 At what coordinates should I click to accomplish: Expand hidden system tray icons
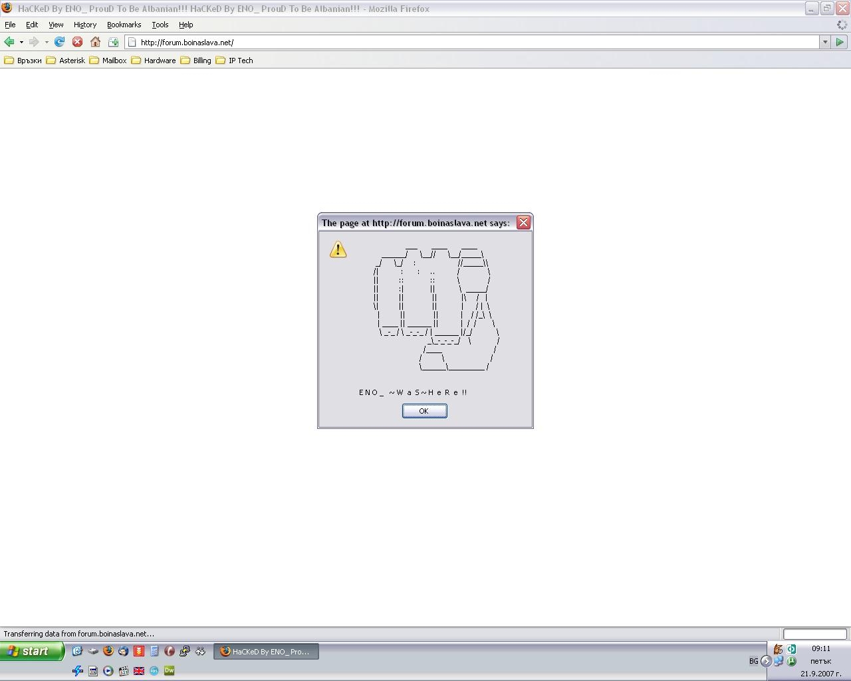[766, 661]
